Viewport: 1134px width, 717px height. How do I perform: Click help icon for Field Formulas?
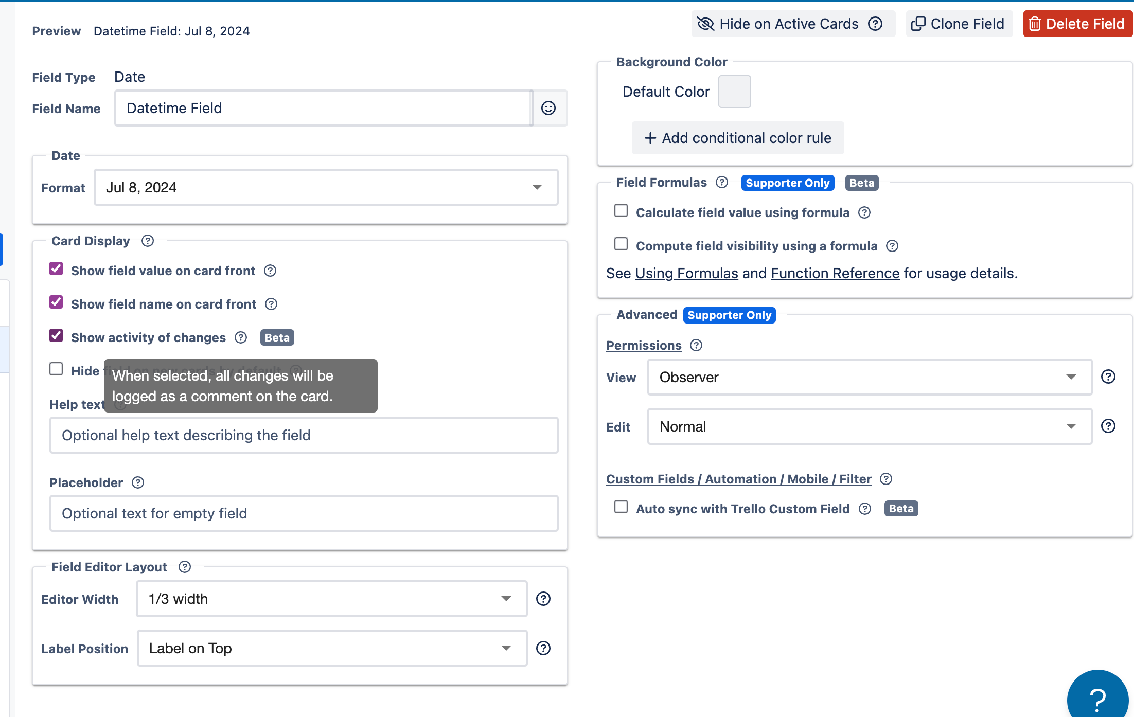tap(722, 183)
